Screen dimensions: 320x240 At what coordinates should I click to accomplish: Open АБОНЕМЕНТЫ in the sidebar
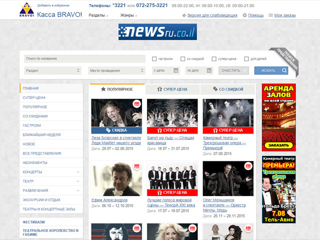click(51, 162)
